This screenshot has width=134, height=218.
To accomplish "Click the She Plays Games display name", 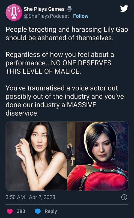I will point(44,9).
